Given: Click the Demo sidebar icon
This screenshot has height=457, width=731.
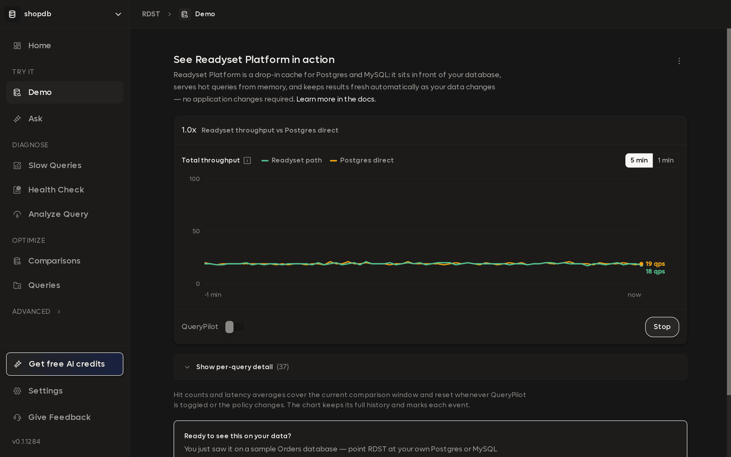Looking at the screenshot, I should [x=17, y=93].
